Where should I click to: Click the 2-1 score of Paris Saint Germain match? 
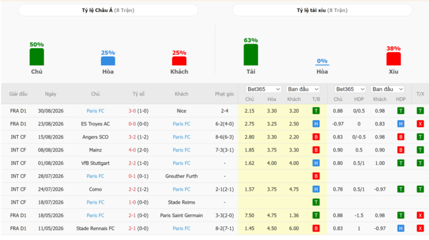[x=132, y=216]
